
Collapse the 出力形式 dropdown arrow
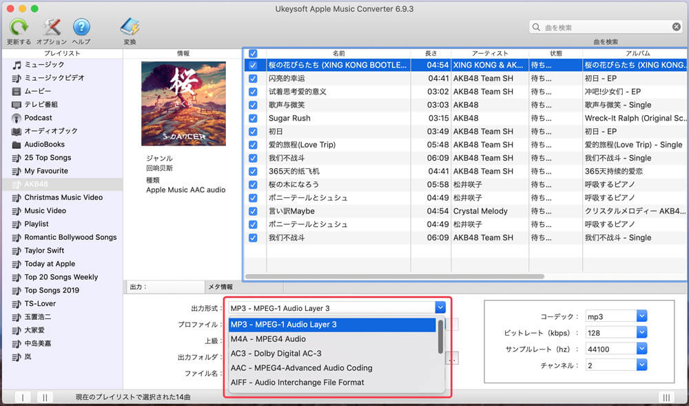coord(440,308)
